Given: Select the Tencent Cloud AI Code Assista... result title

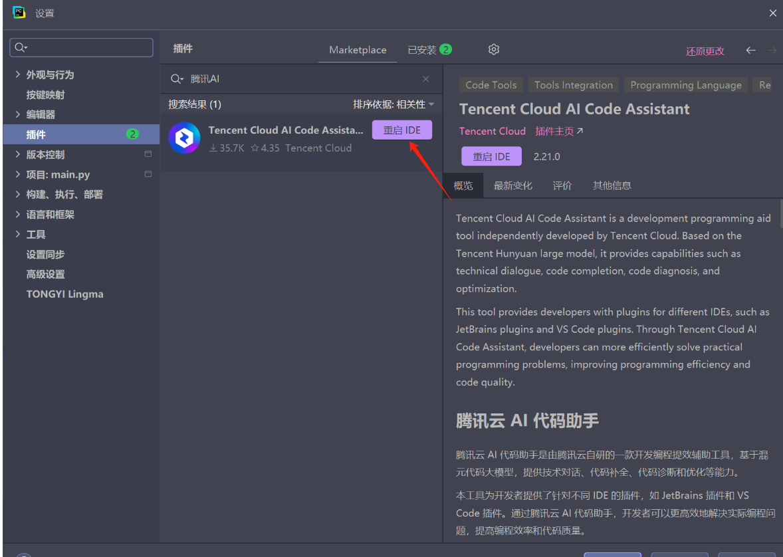Looking at the screenshot, I should click(x=286, y=130).
